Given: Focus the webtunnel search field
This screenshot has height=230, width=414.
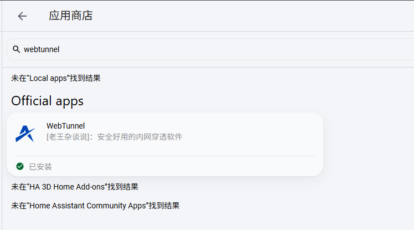Looking at the screenshot, I should coord(210,49).
